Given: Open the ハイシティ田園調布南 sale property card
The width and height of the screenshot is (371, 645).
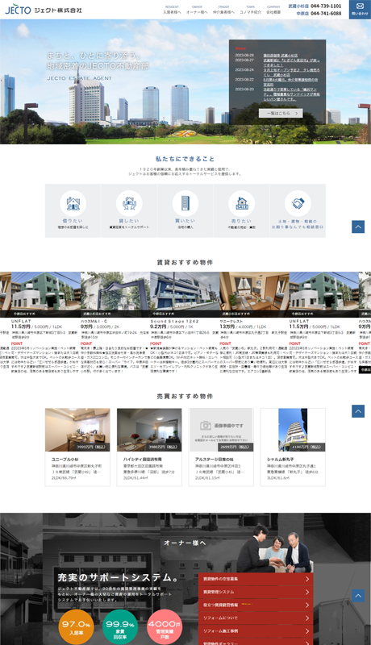Looking at the screenshot, I should (149, 447).
